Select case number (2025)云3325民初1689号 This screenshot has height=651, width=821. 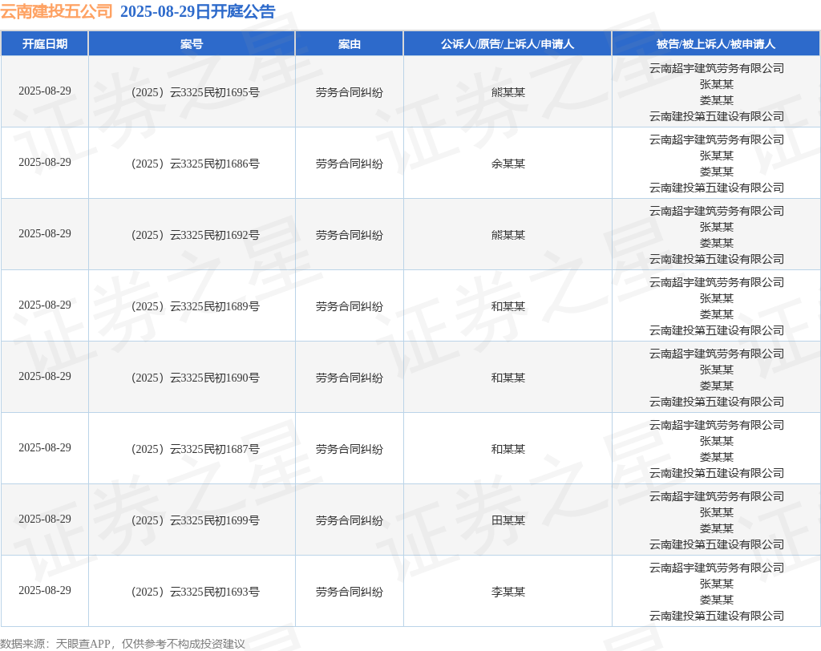click(195, 306)
